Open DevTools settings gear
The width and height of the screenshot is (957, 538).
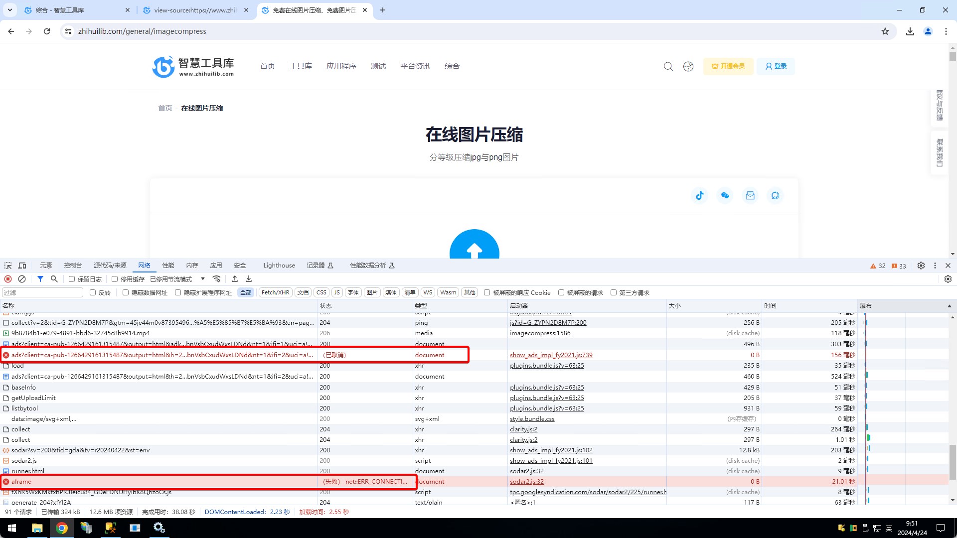coord(921,266)
